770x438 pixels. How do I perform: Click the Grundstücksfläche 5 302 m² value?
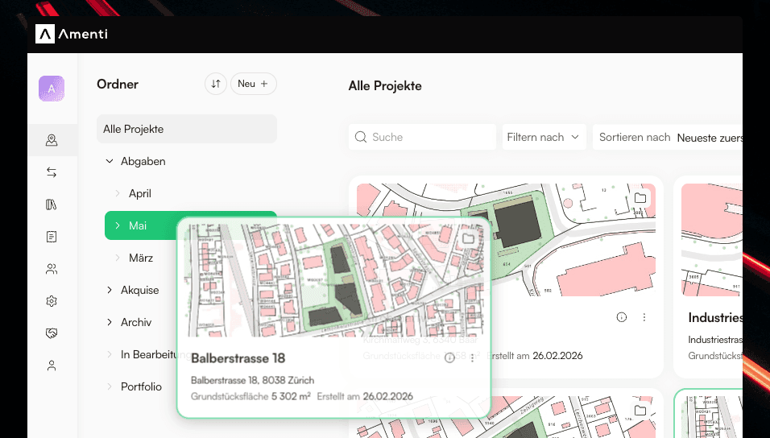tap(291, 396)
